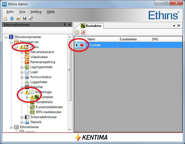The width and height of the screenshot is (185, 144).
Task: Click the red error icon in contact row
Action: pyautogui.click(x=82, y=45)
